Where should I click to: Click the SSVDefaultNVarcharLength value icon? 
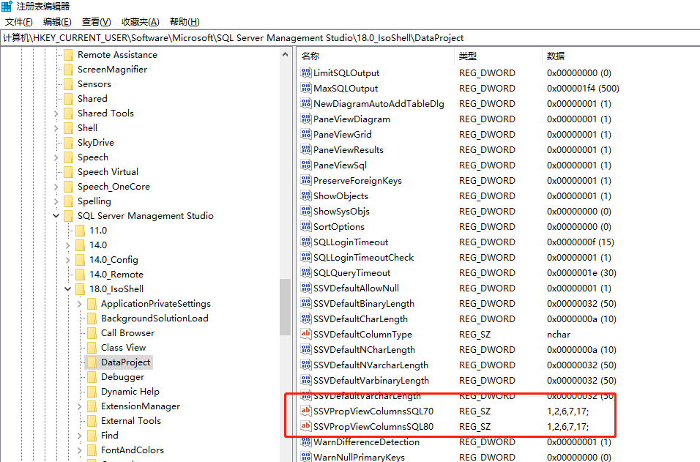coord(306,365)
